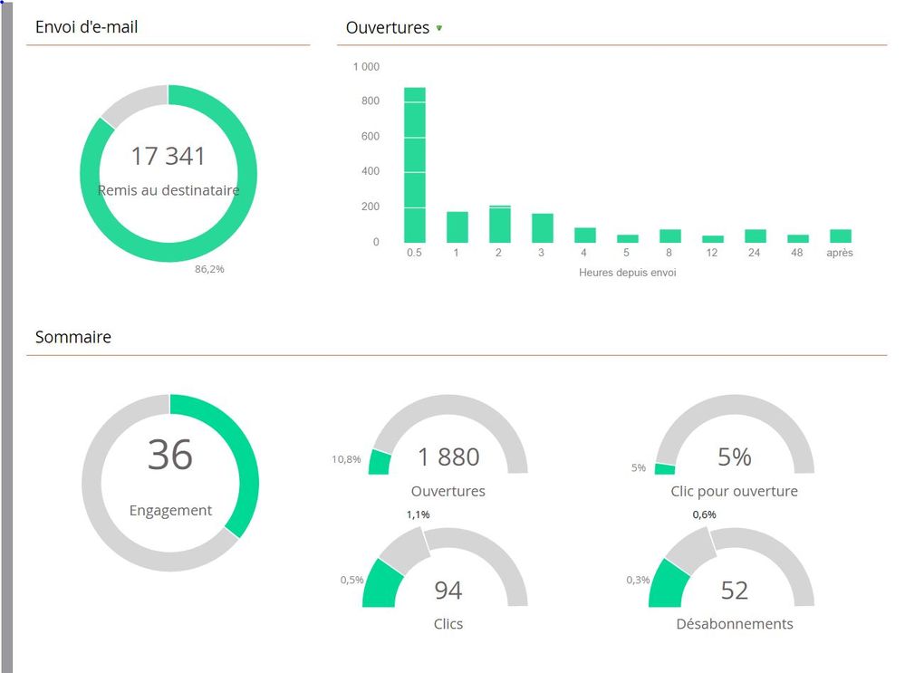Select the 'après' bar in chart
Screen dimensions: 905x673
[840, 236]
